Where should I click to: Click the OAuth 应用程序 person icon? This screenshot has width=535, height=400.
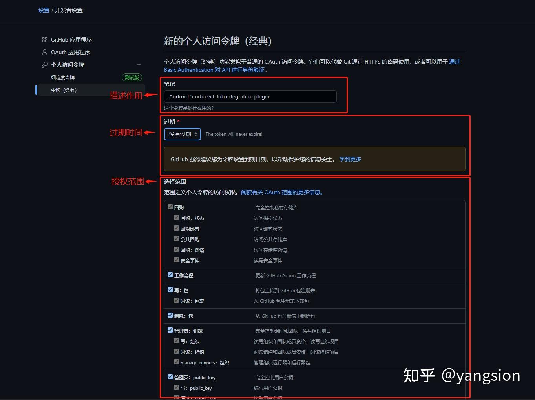click(x=44, y=52)
